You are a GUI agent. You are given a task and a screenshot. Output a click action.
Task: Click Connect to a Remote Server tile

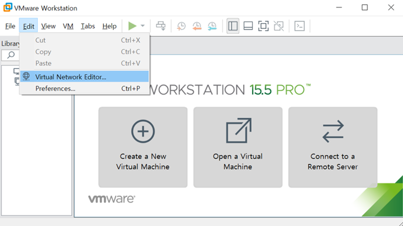point(333,147)
